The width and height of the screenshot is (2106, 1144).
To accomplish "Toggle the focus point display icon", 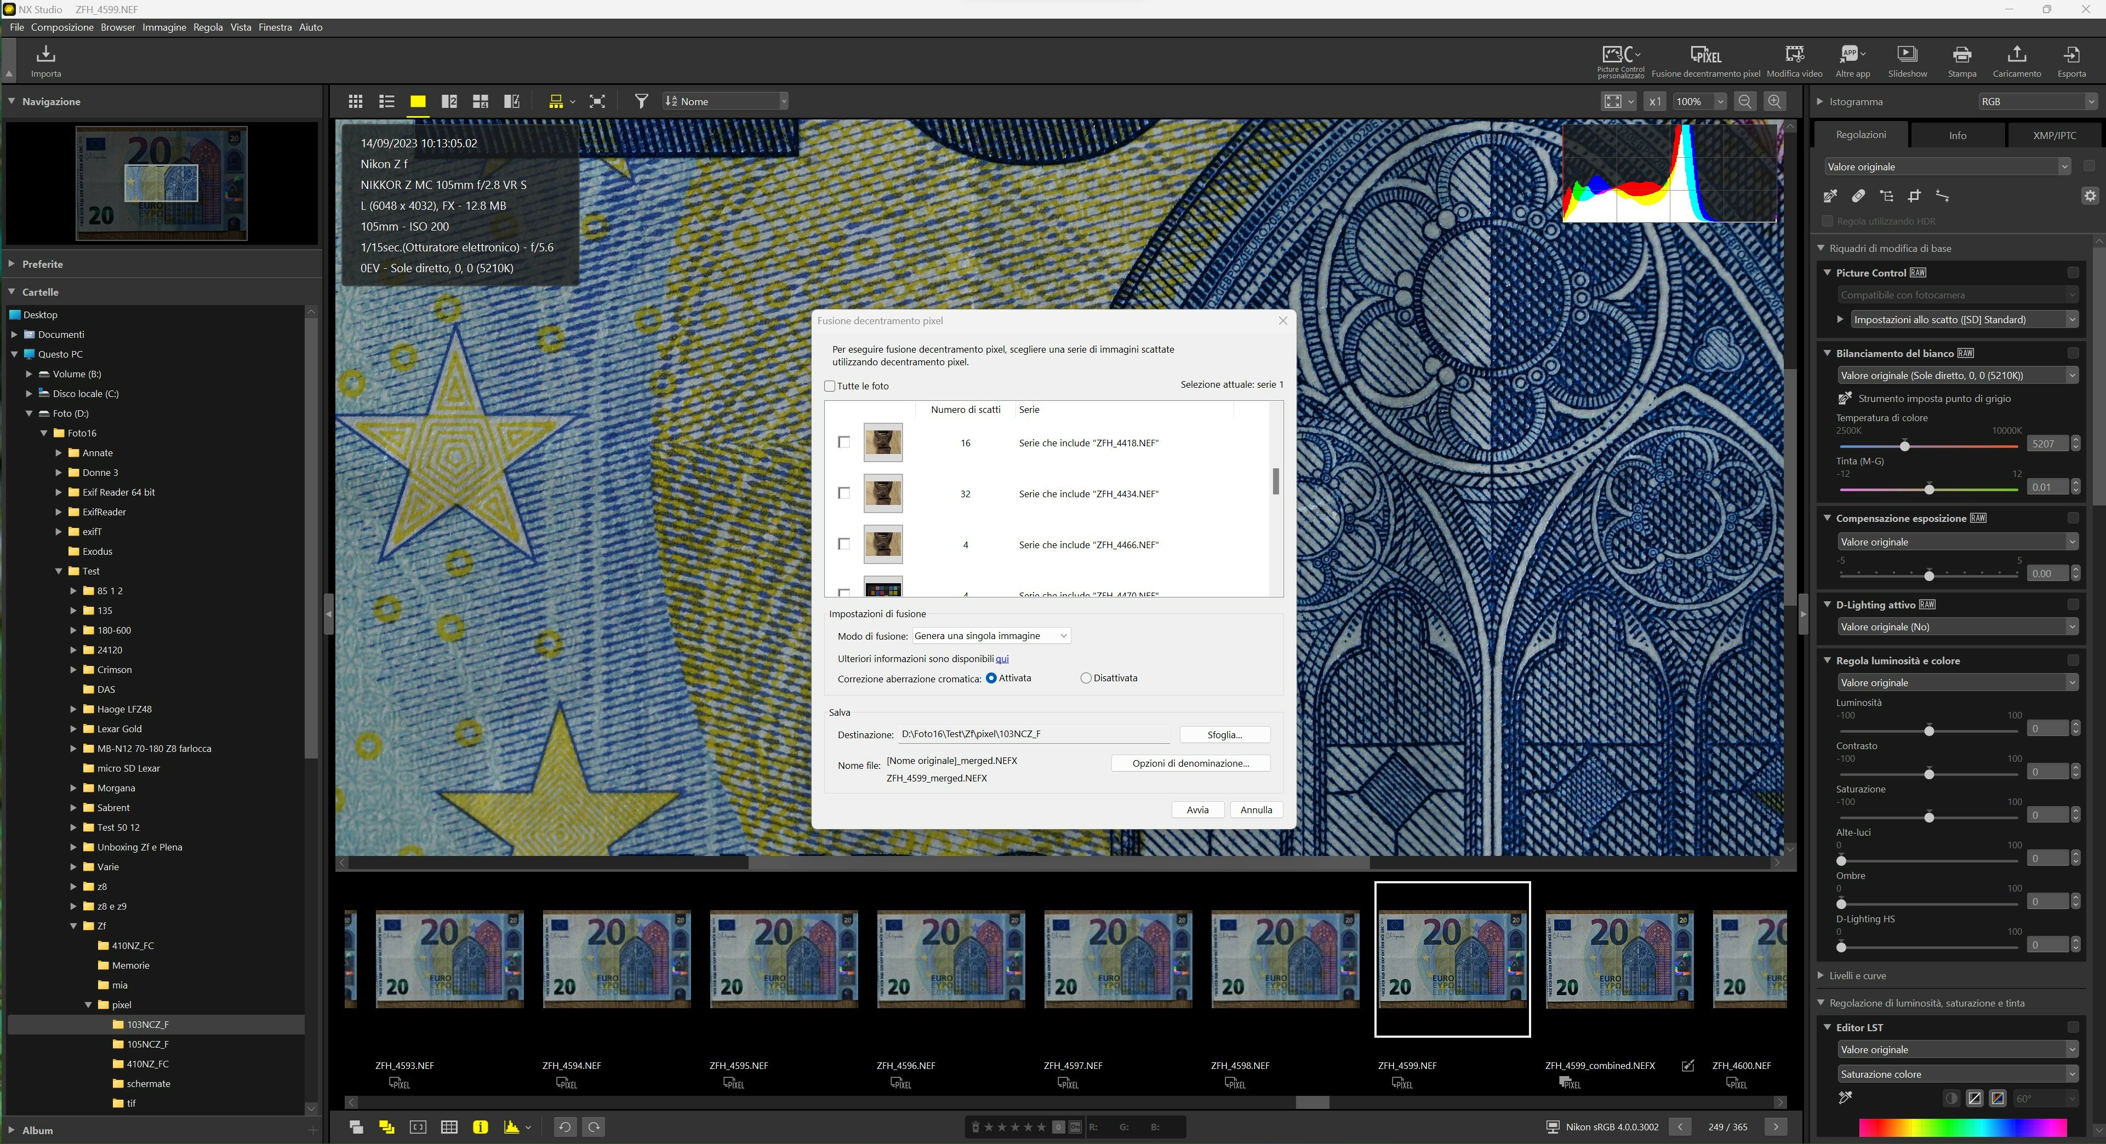I will point(418,1127).
